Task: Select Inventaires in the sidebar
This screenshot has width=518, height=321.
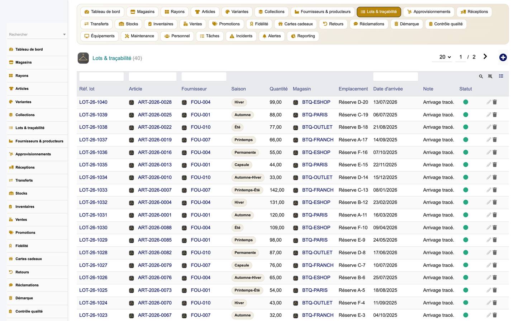Action: click(x=25, y=207)
